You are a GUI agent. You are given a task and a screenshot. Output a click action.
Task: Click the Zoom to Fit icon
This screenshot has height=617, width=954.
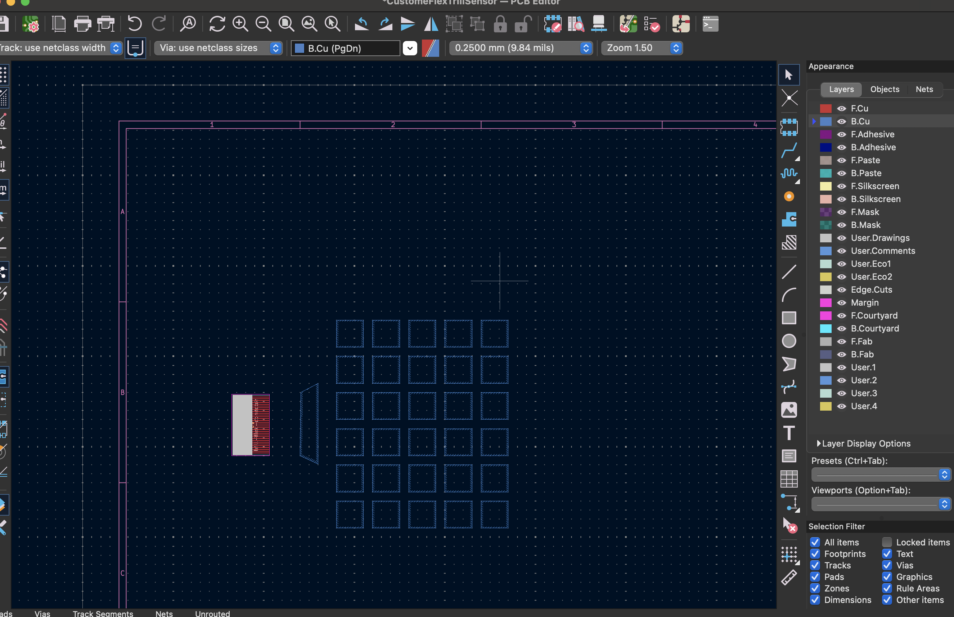tap(286, 24)
